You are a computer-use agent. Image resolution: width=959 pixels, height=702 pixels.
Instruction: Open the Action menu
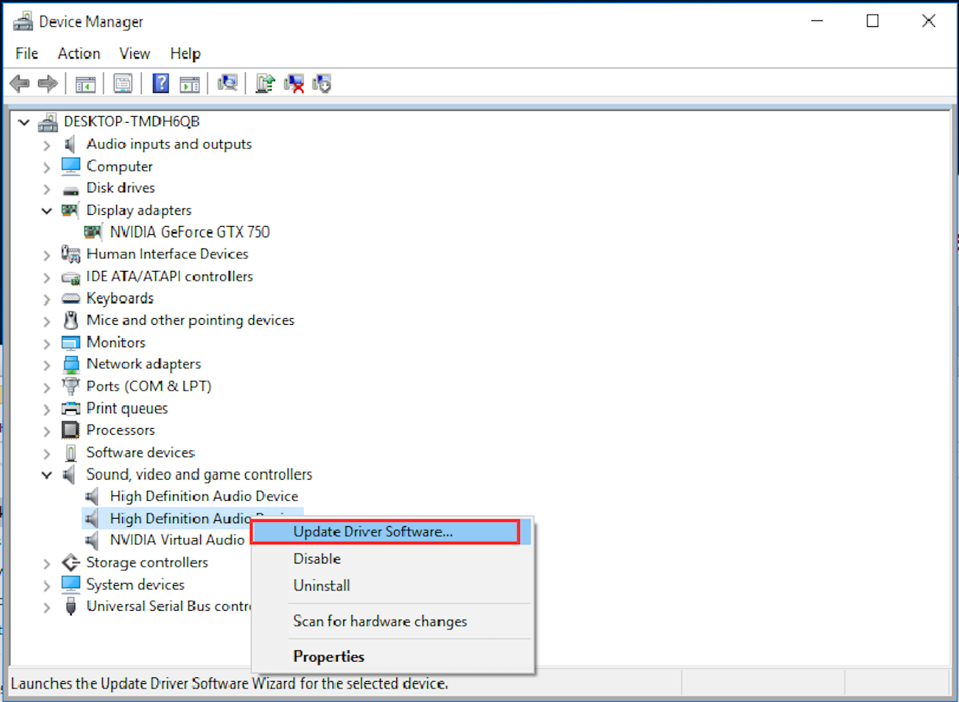point(78,53)
